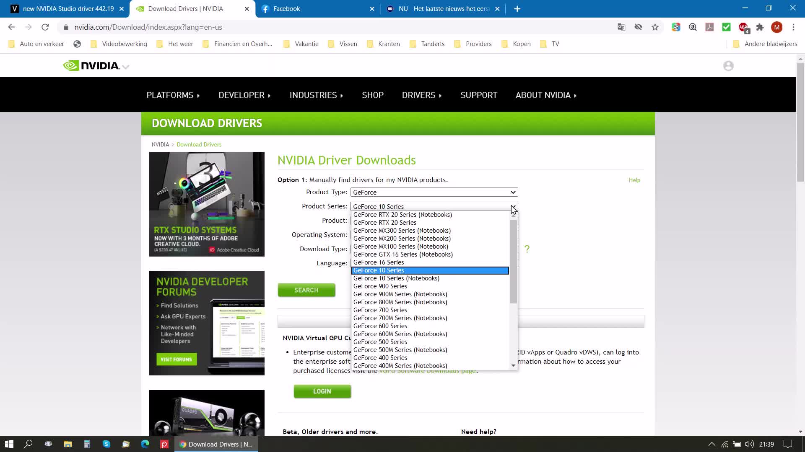Image resolution: width=805 pixels, height=452 pixels.
Task: Select GeForce RTX 20 Series option
Action: coord(384,223)
